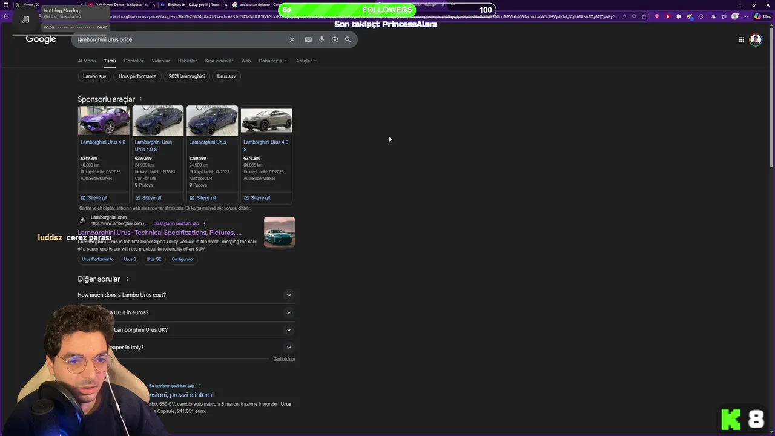
Task: Open the 'Lamborghini Urus 4.0 S' Car For Life link
Action: click(153, 145)
